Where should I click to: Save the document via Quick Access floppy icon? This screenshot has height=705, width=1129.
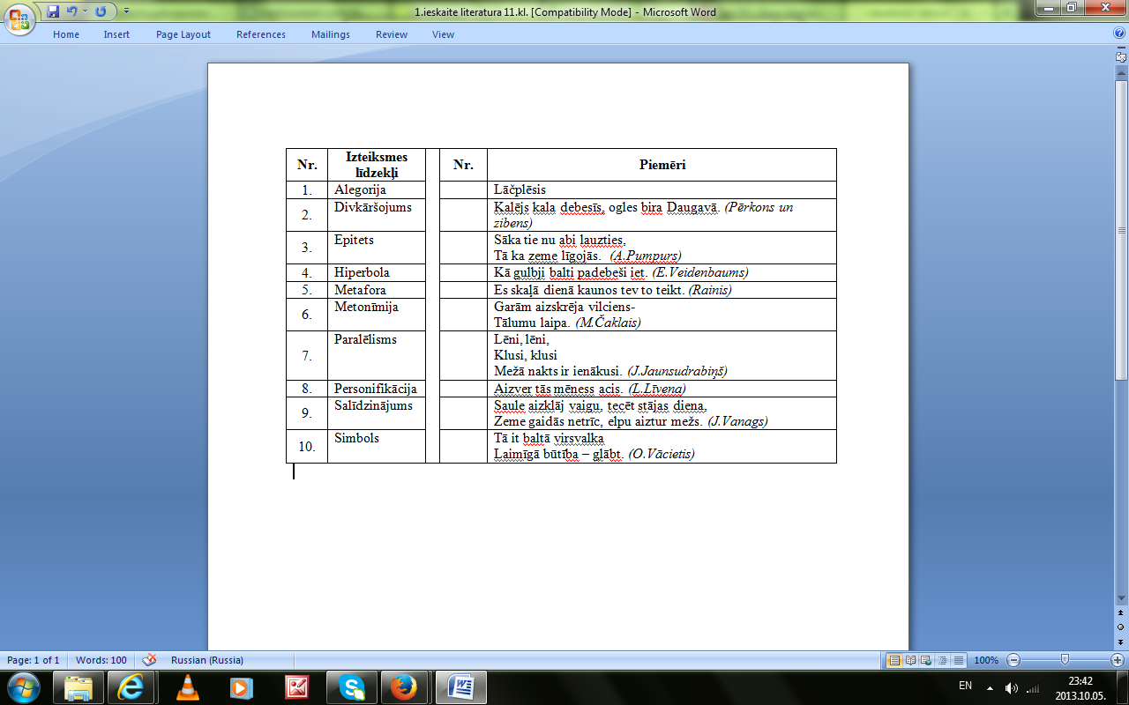pos(53,11)
